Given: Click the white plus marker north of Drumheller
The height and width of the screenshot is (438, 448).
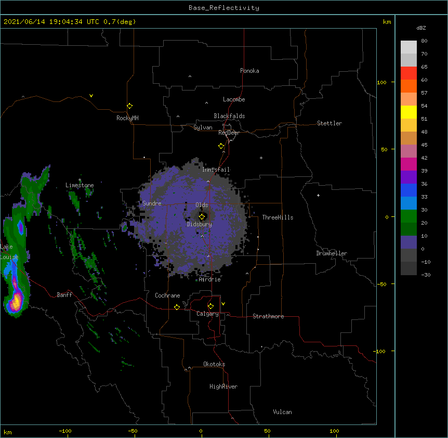Looking at the screenshot, I should (x=318, y=195).
